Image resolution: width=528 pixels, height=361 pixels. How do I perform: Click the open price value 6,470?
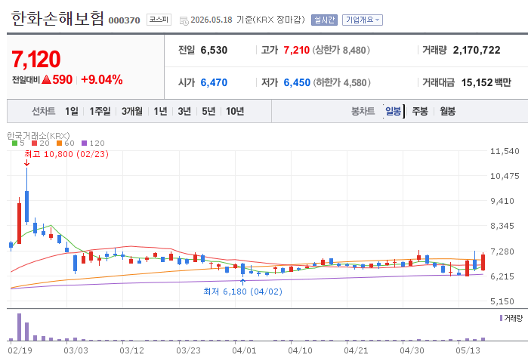214,82
